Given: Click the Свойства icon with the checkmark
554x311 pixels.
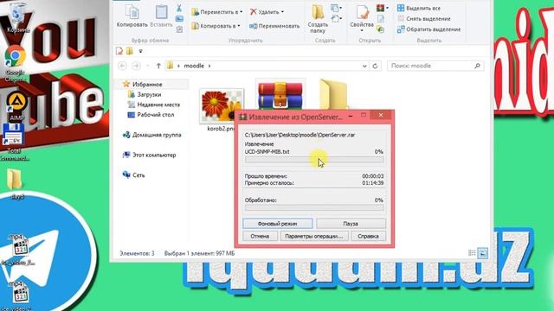Looking at the screenshot, I should coord(362,11).
